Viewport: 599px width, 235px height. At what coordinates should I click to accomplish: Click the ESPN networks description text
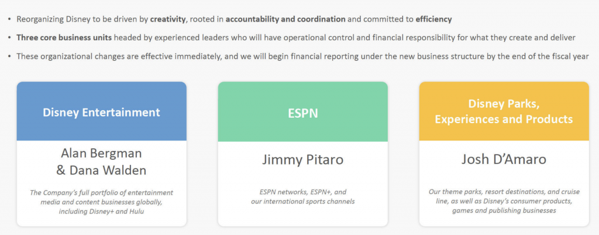[x=302, y=197]
